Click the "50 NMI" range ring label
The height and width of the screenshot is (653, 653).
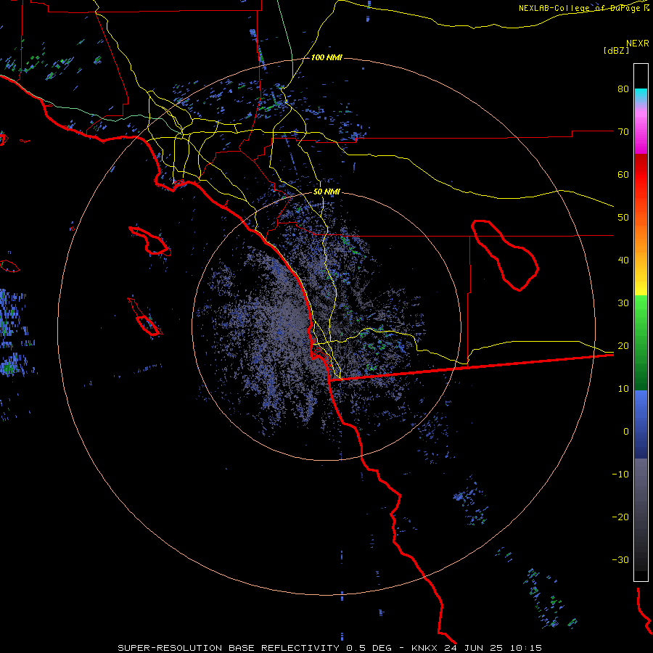tap(326, 192)
